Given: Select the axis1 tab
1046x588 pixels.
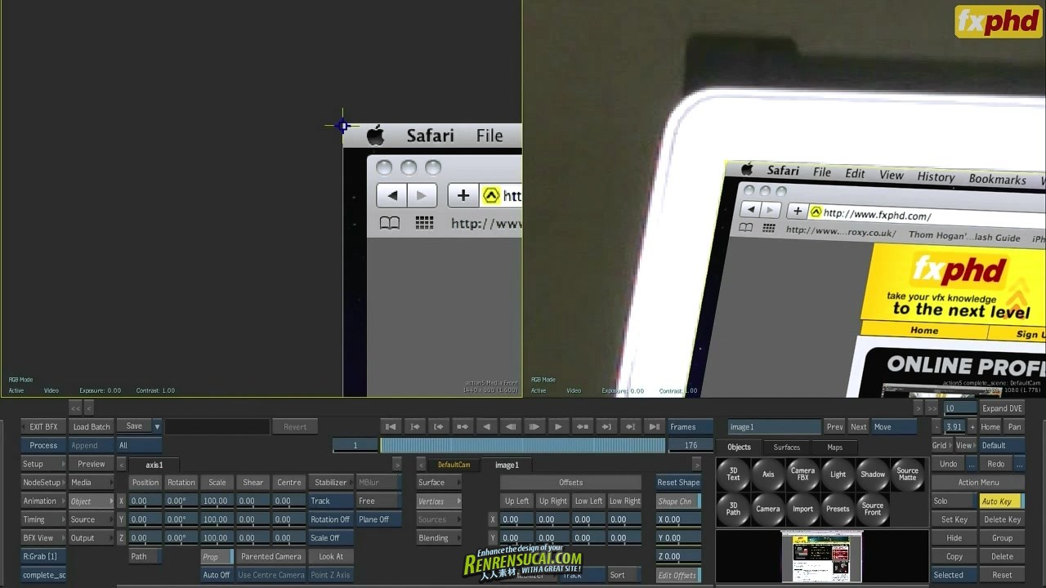Looking at the screenshot, I should 154,465.
